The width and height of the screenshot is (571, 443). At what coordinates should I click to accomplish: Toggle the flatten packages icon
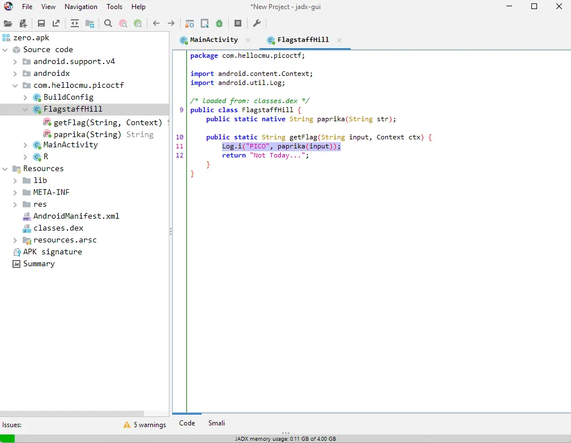(x=90, y=24)
